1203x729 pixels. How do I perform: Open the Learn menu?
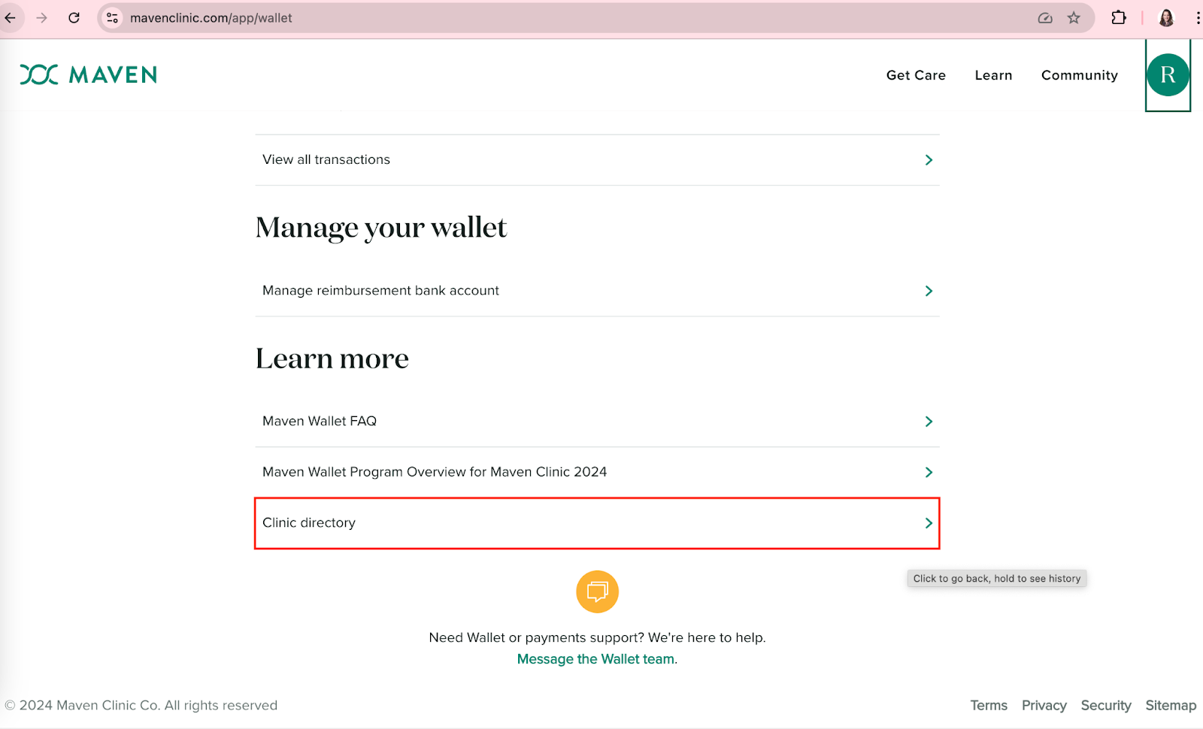click(993, 75)
